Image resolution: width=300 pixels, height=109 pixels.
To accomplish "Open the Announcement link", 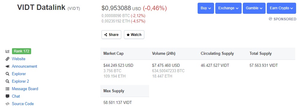I will [x=25, y=66].
